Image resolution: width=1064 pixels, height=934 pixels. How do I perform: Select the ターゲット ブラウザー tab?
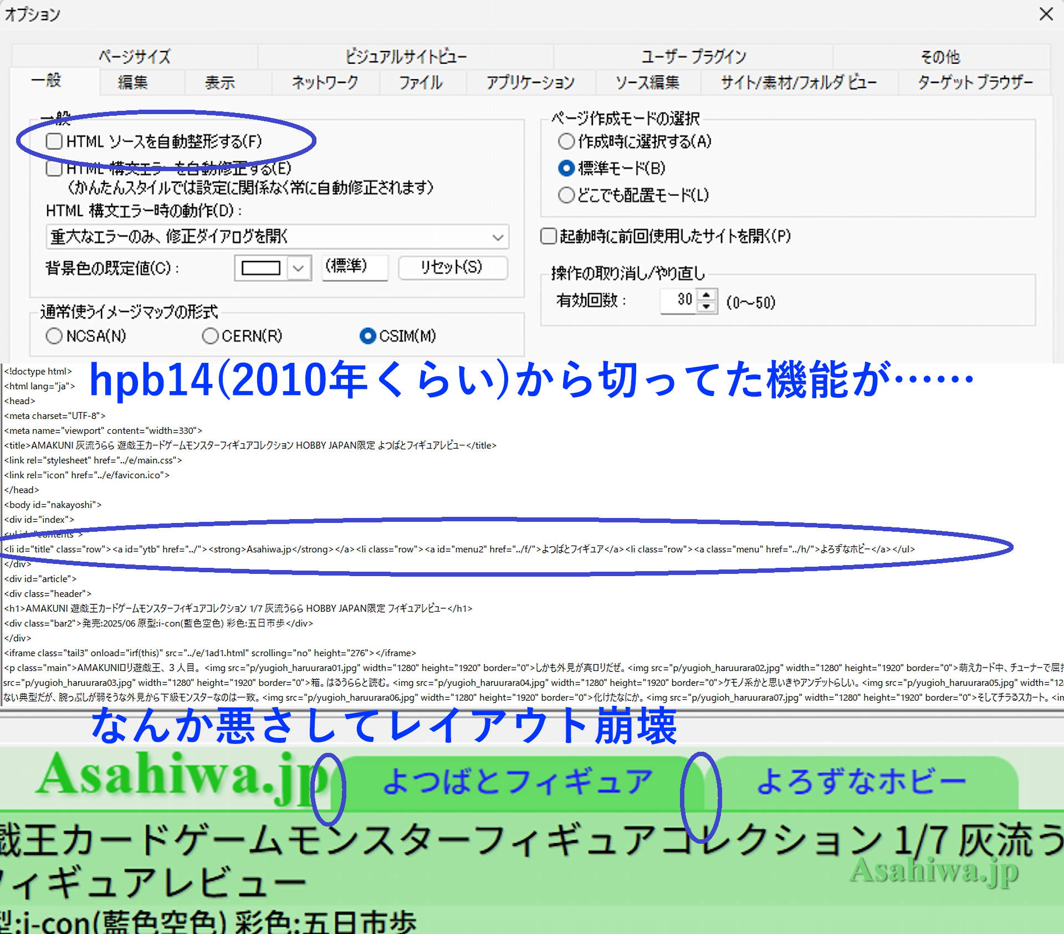pos(975,83)
